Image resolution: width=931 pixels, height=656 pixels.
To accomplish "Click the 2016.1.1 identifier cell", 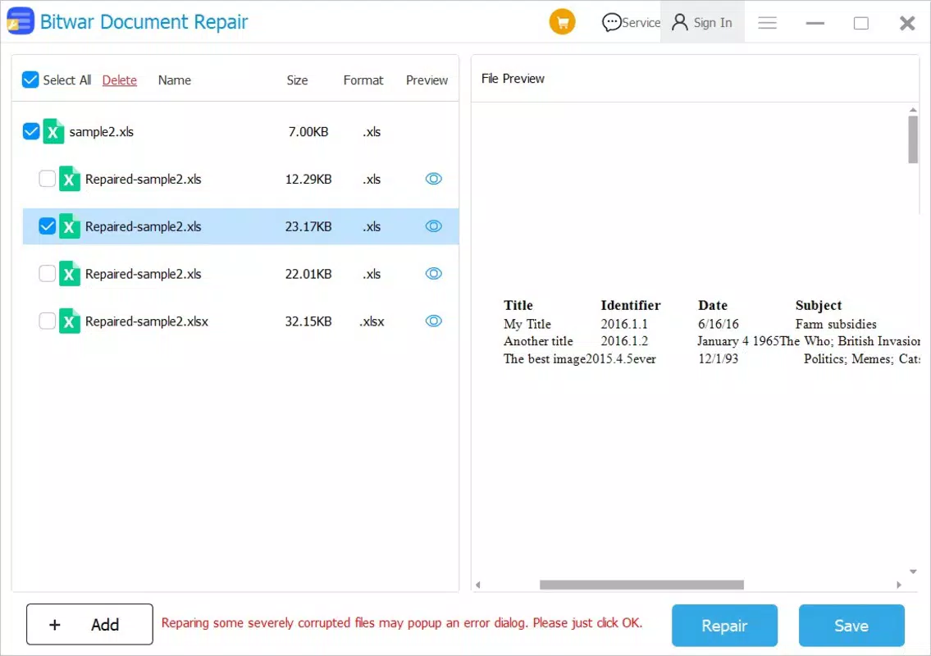I will pyautogui.click(x=624, y=324).
